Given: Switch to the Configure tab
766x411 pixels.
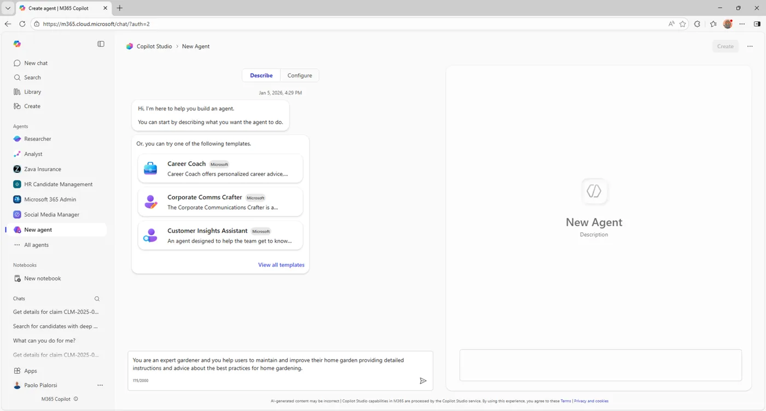Looking at the screenshot, I should [x=300, y=75].
